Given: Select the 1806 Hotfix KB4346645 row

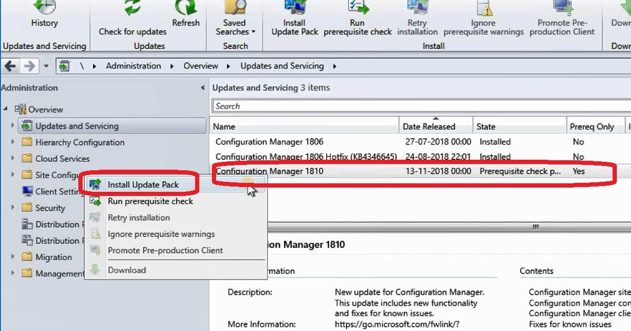Looking at the screenshot, I should [421, 157].
